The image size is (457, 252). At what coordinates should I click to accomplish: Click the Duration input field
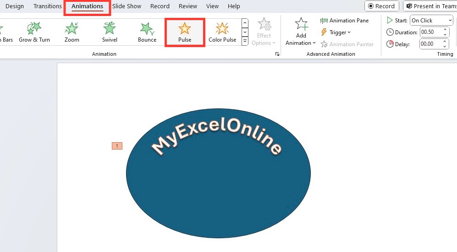coord(431,32)
